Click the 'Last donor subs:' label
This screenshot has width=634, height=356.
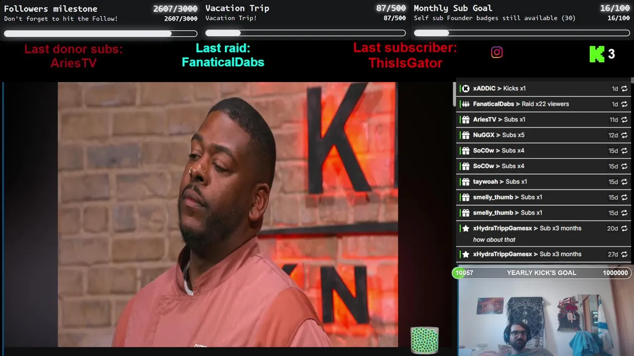[x=73, y=49]
